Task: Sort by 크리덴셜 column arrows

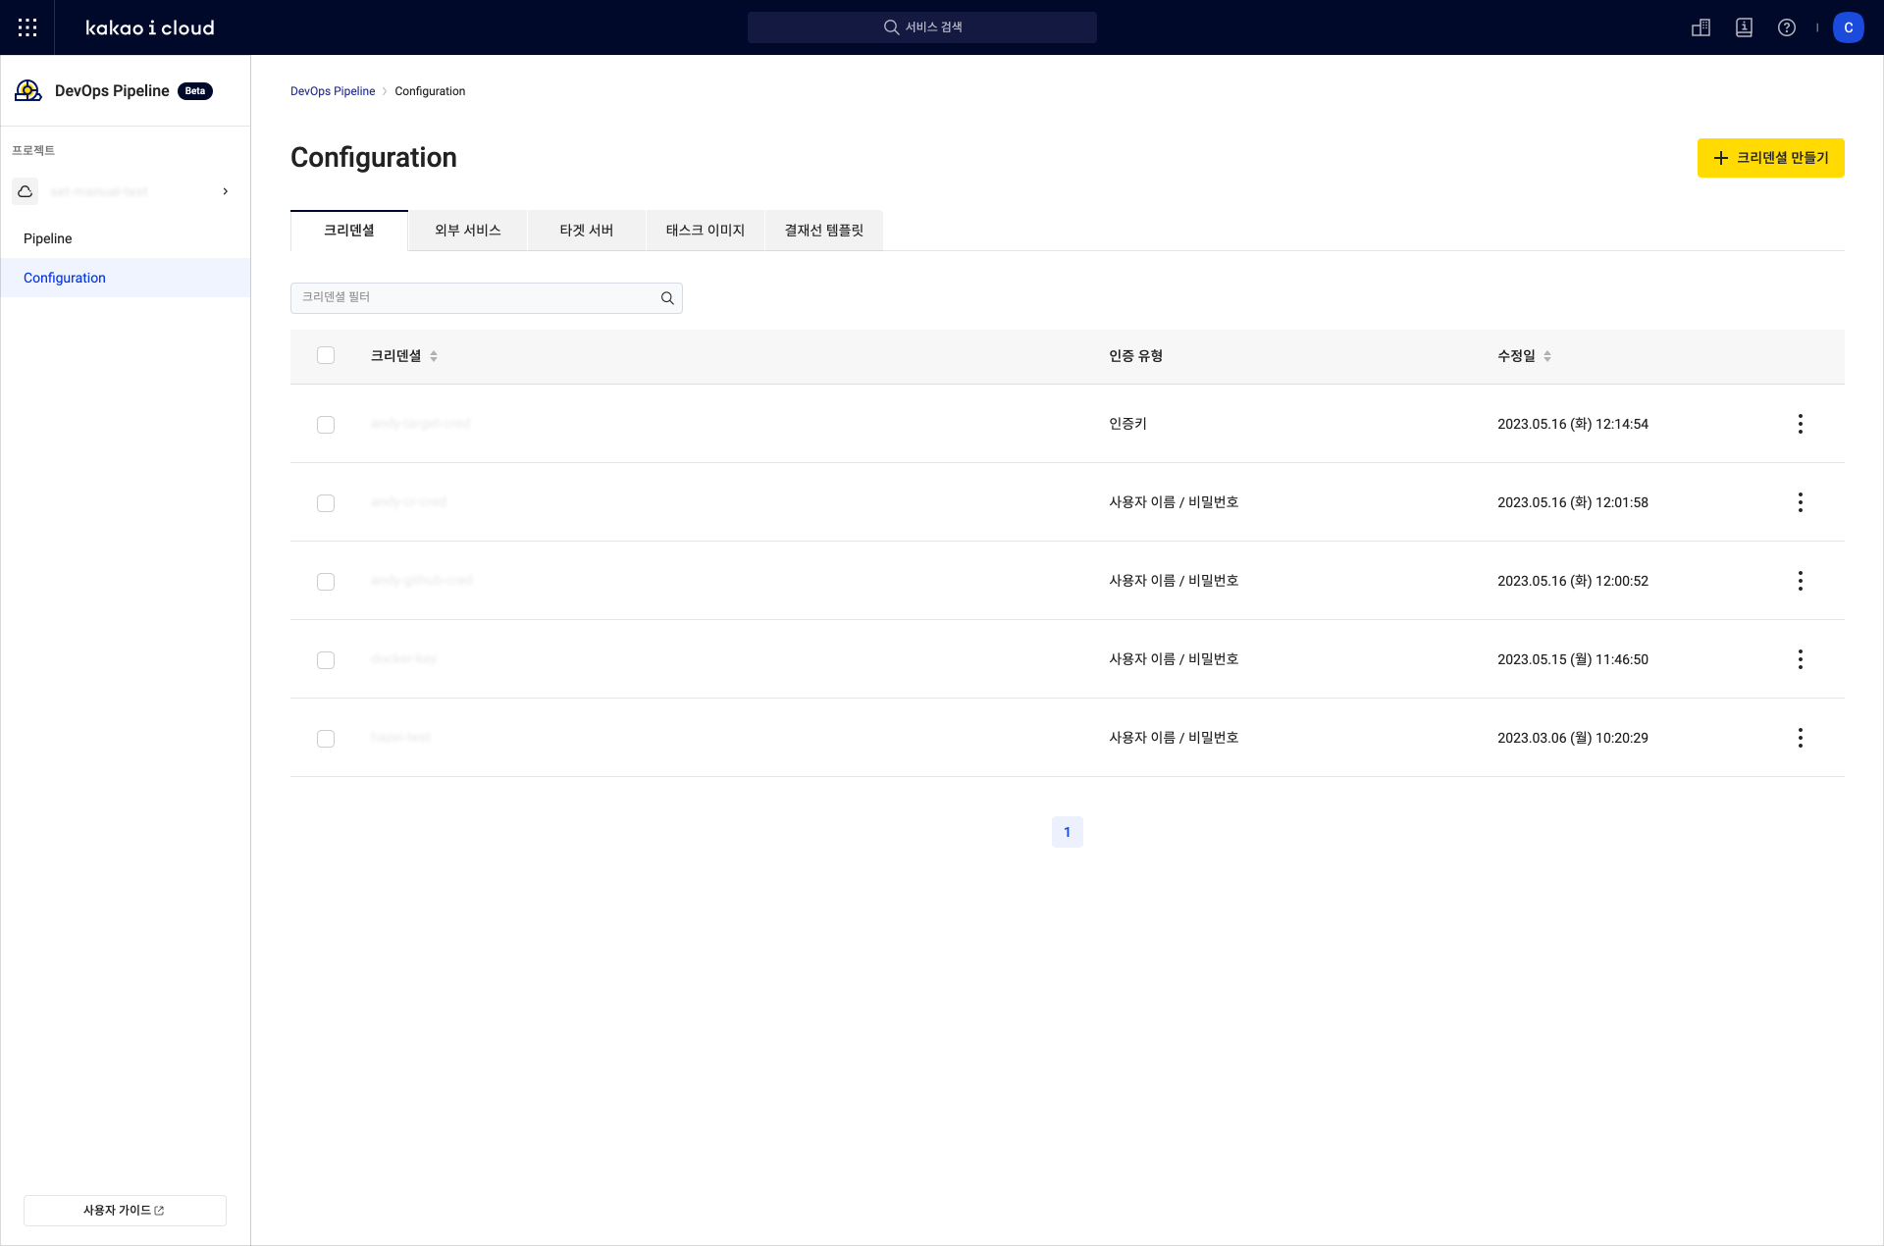Action: point(434,356)
